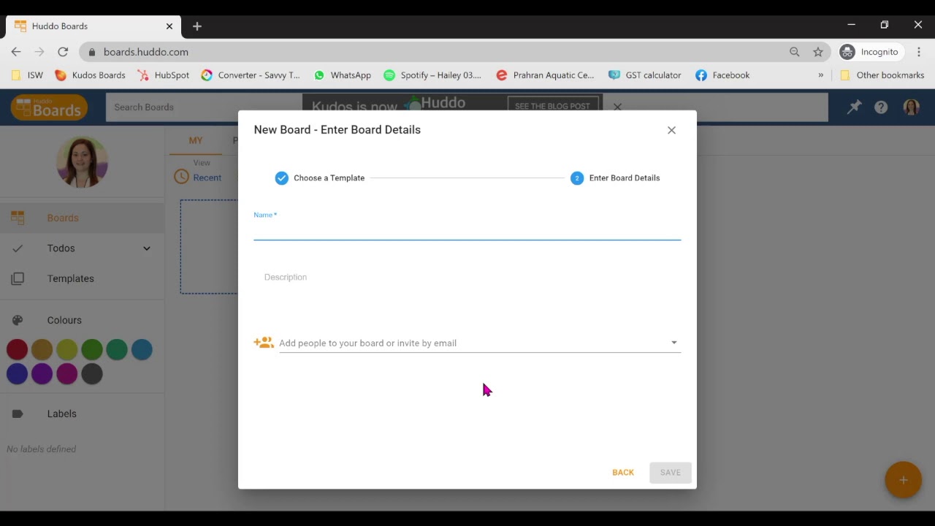The width and height of the screenshot is (935, 526).
Task: Dismiss the Huddo announcement banner
Action: pyautogui.click(x=617, y=107)
